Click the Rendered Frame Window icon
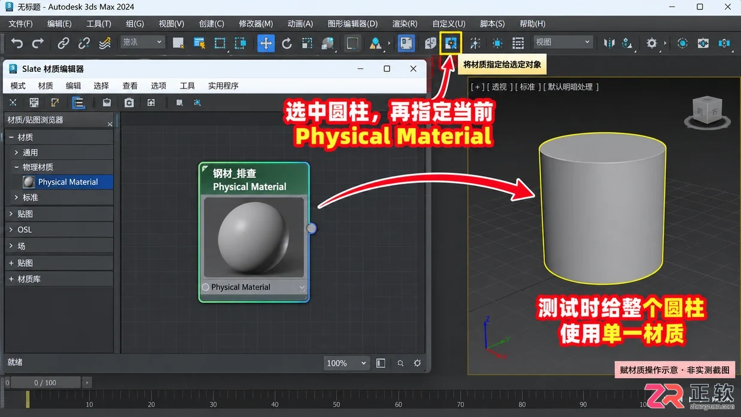The image size is (741, 417). click(x=682, y=43)
